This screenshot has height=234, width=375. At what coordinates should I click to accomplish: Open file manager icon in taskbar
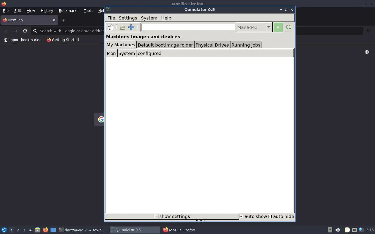[x=37, y=230]
